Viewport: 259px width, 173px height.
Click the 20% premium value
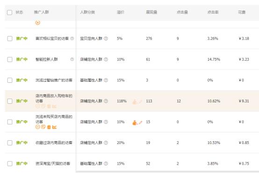pyautogui.click(x=121, y=143)
